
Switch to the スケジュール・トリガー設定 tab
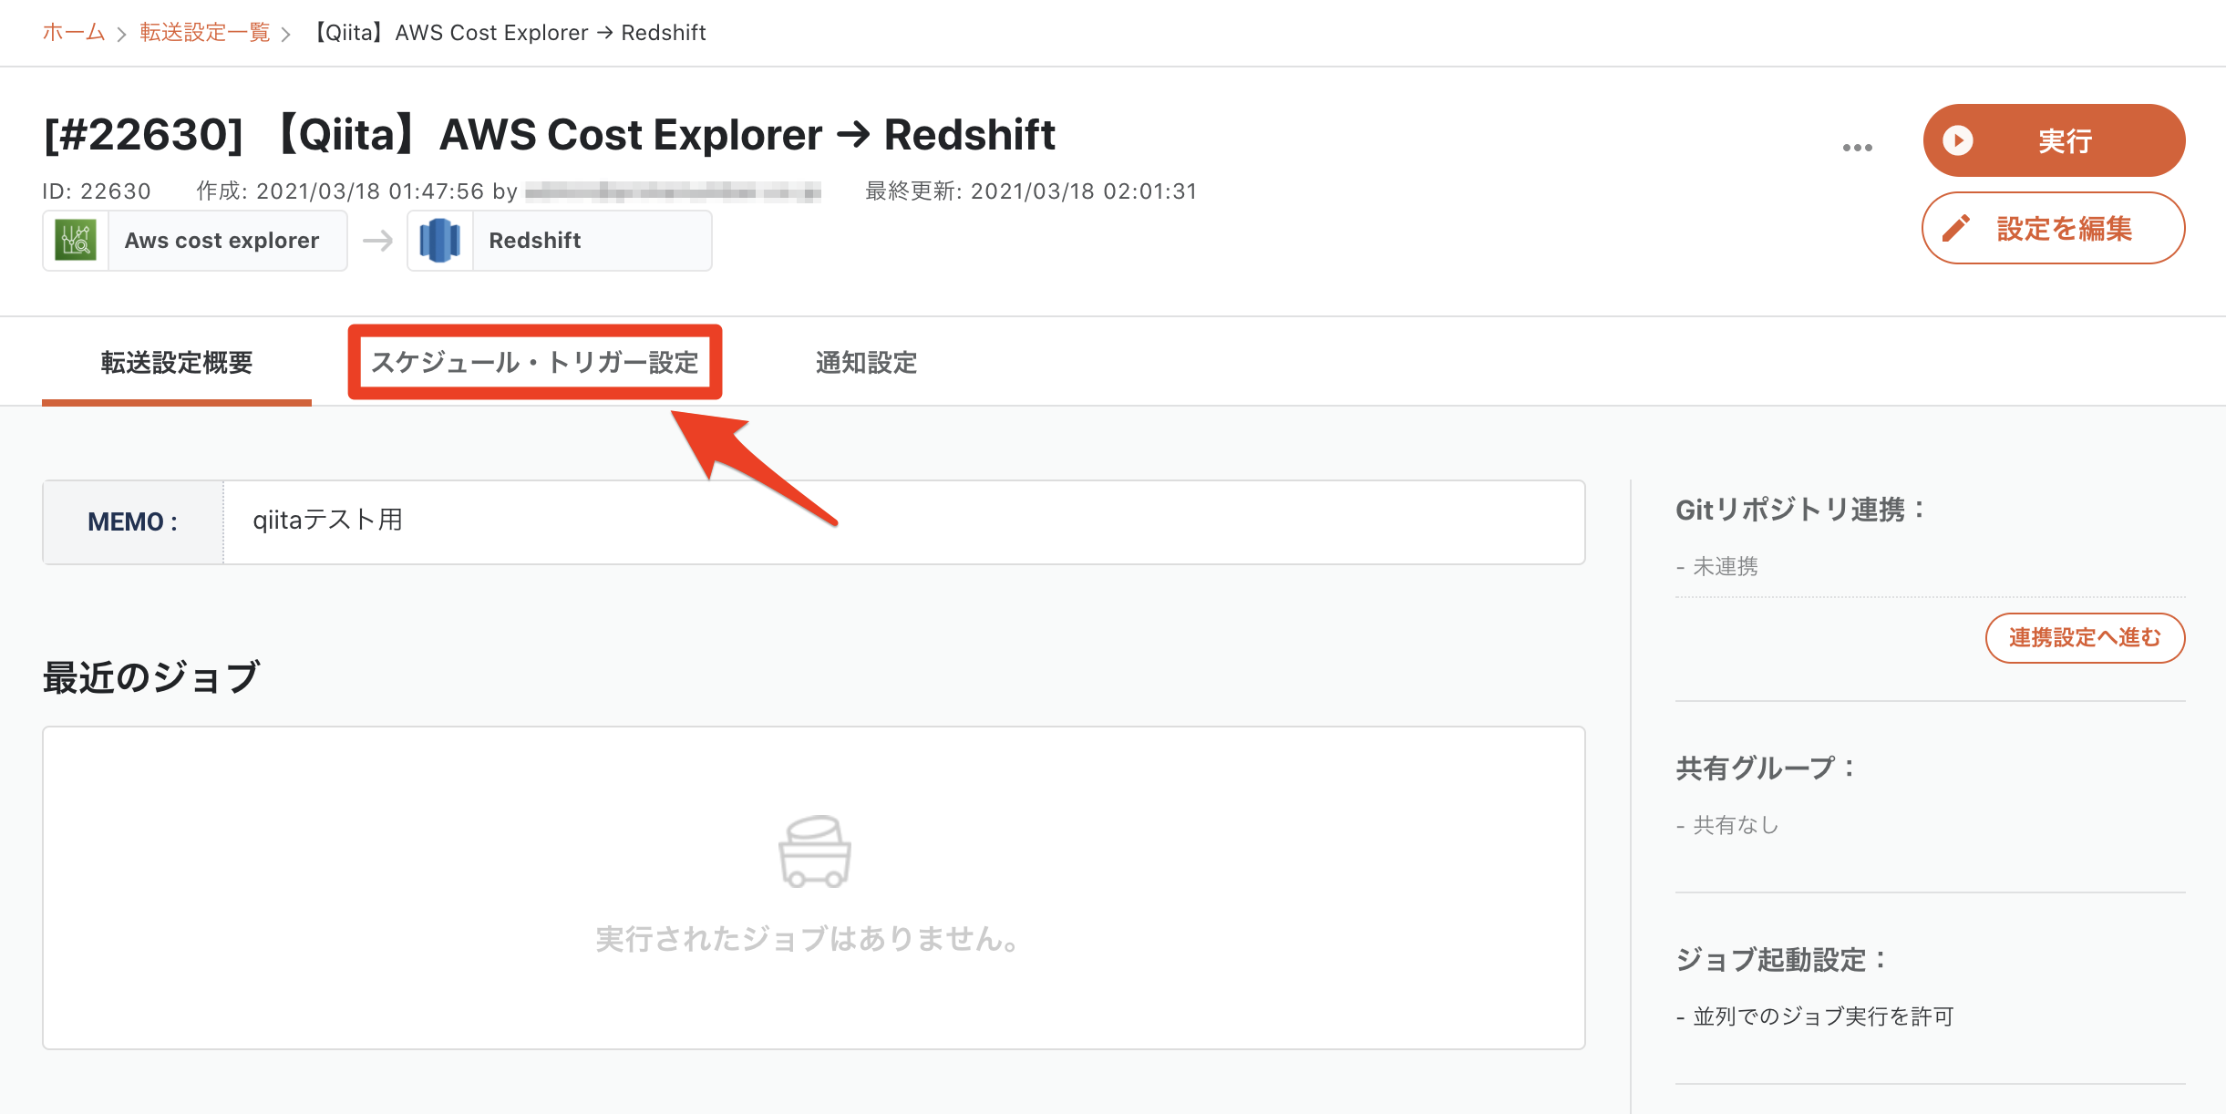[535, 363]
